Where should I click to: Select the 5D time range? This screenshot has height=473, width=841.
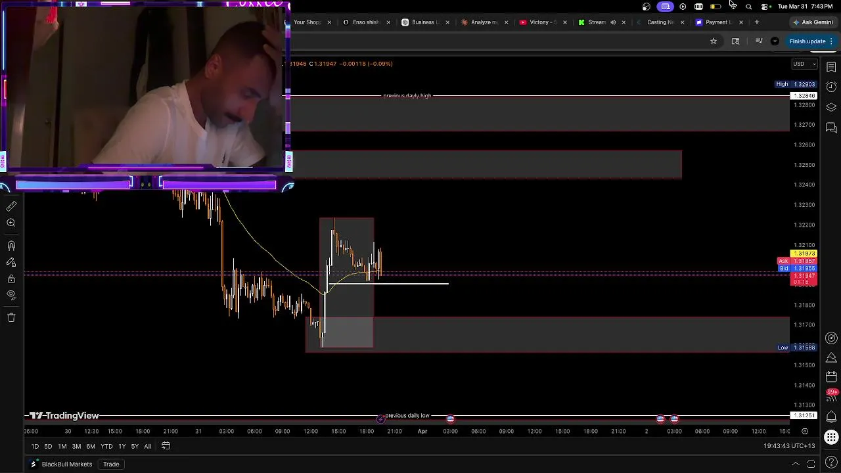tap(48, 447)
